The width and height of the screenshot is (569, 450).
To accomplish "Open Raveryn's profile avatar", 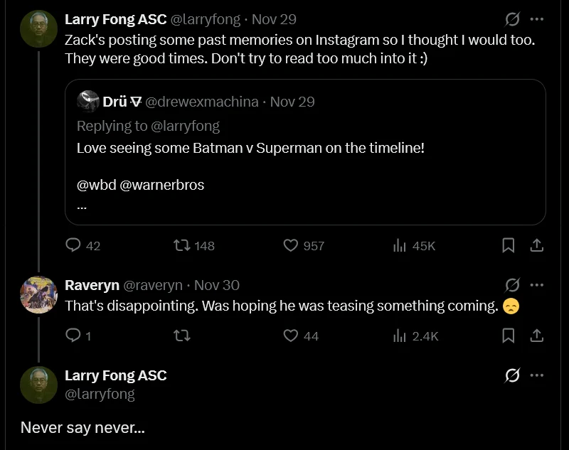I will click(39, 294).
